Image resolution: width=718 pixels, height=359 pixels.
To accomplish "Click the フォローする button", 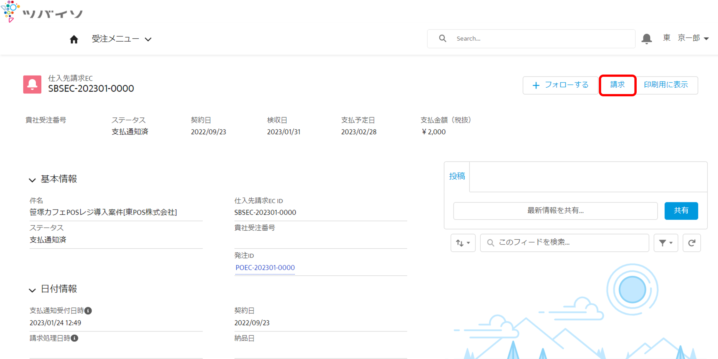I will 560,85.
